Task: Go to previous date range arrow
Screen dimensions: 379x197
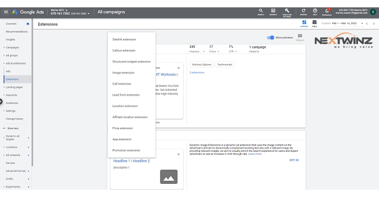Action: pyautogui.click(x=367, y=24)
